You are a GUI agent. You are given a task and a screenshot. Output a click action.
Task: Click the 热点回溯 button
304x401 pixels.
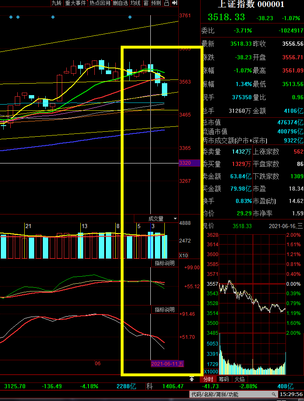coord(100,3)
